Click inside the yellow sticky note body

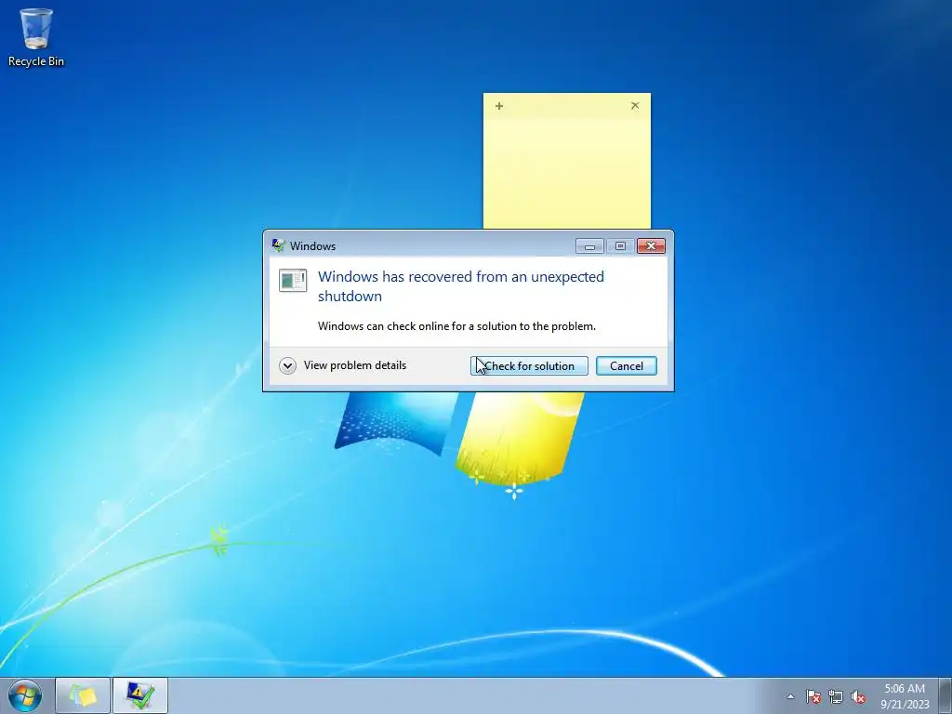pos(566,173)
